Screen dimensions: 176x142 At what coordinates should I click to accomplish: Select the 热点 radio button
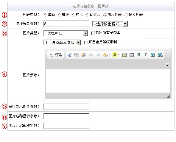point(73,15)
